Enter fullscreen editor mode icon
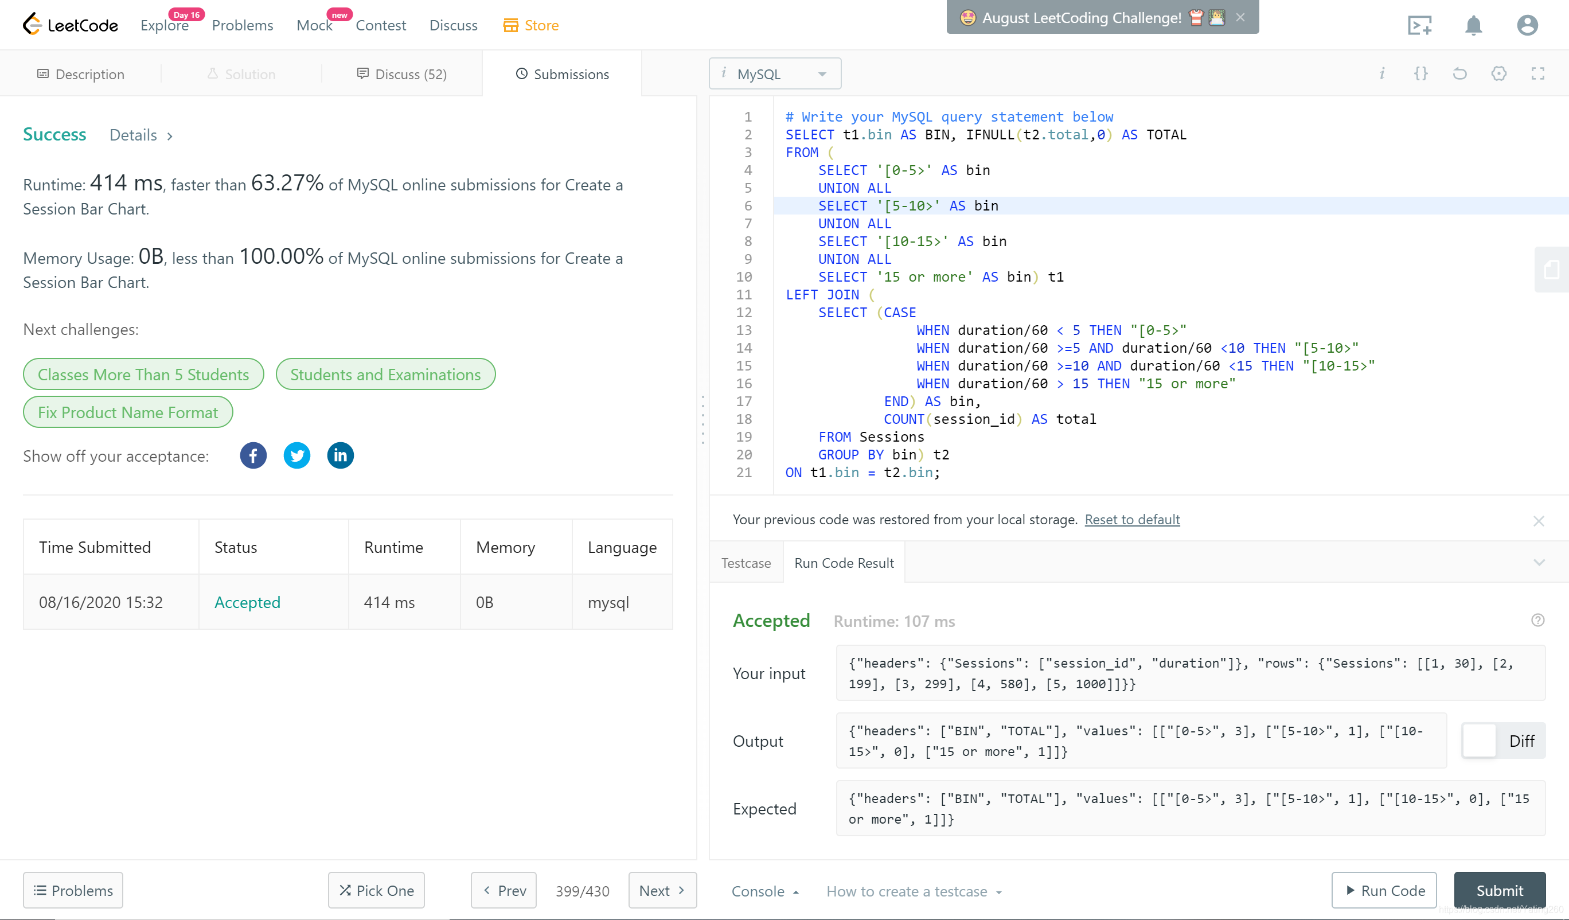The height and width of the screenshot is (920, 1569). pos(1537,74)
